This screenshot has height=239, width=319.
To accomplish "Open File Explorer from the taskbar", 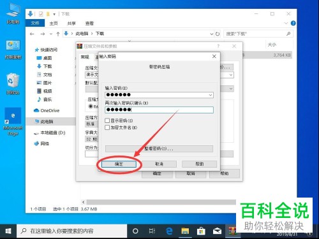I will [x=185, y=231].
